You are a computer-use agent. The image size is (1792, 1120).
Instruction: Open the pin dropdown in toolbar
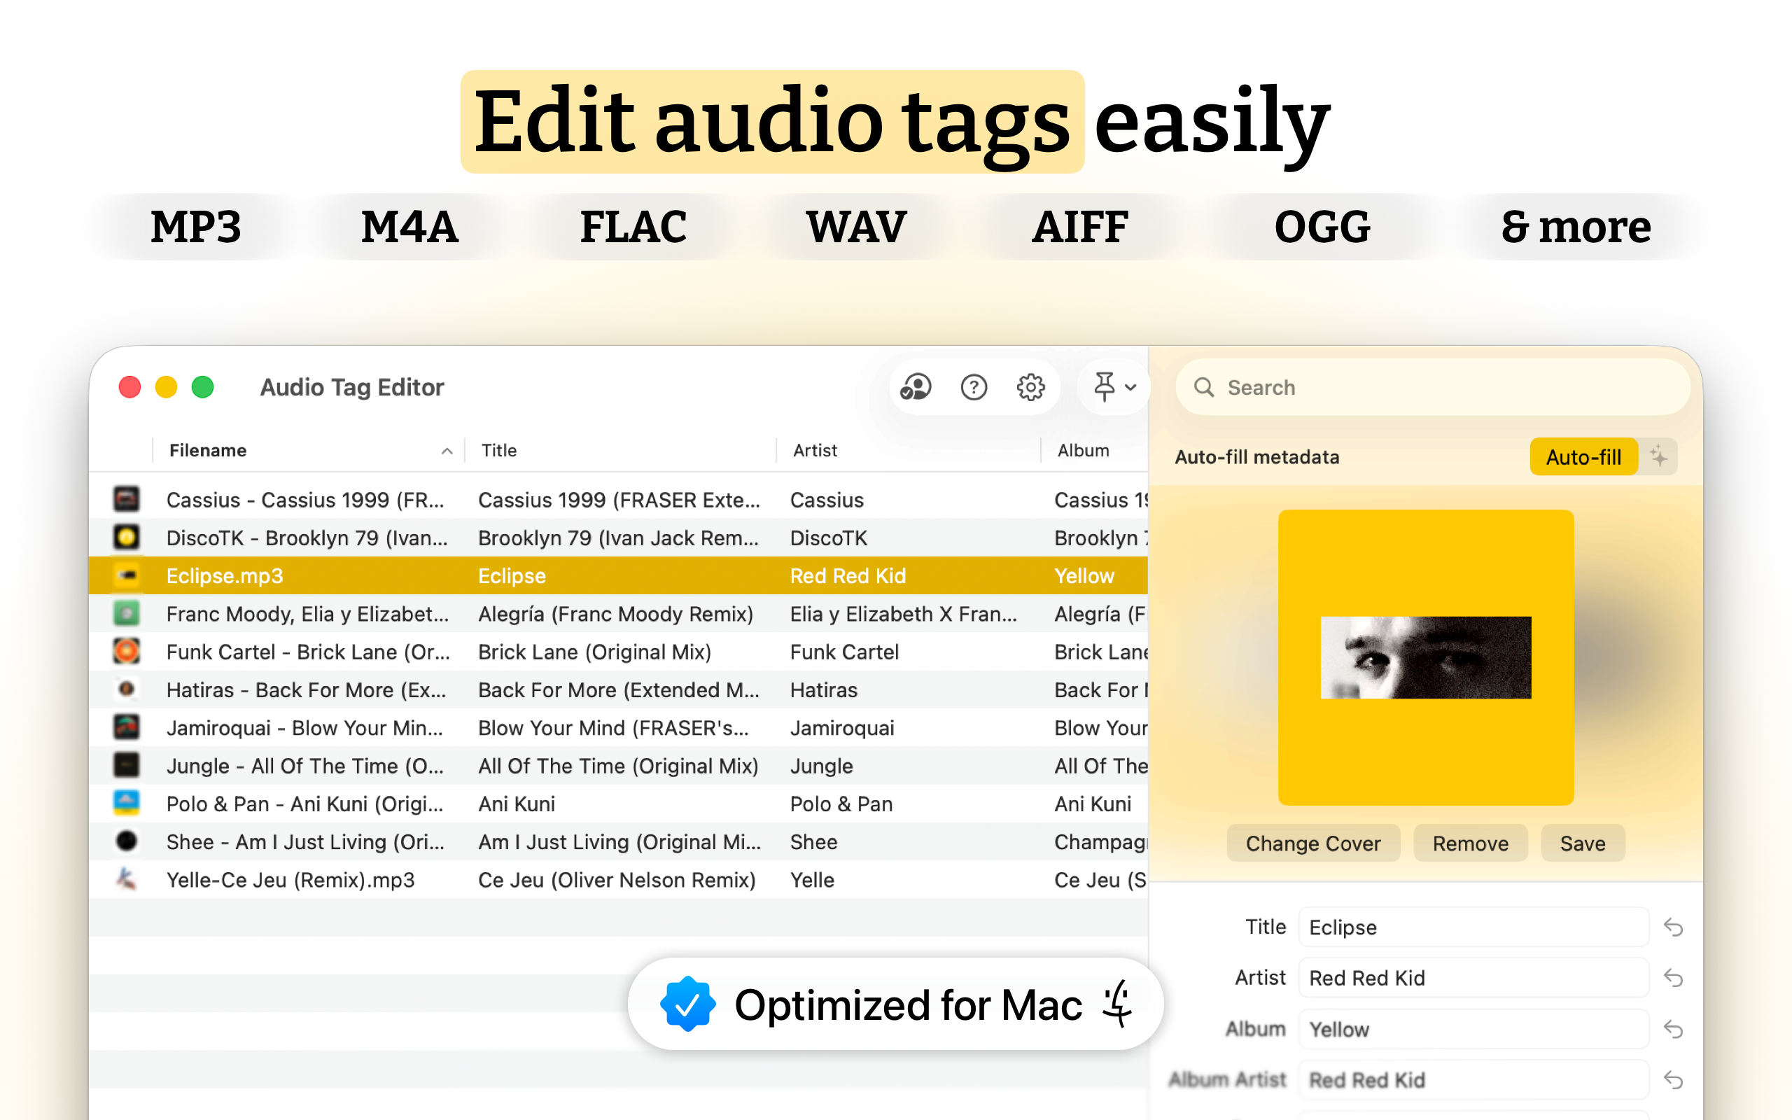pos(1114,386)
